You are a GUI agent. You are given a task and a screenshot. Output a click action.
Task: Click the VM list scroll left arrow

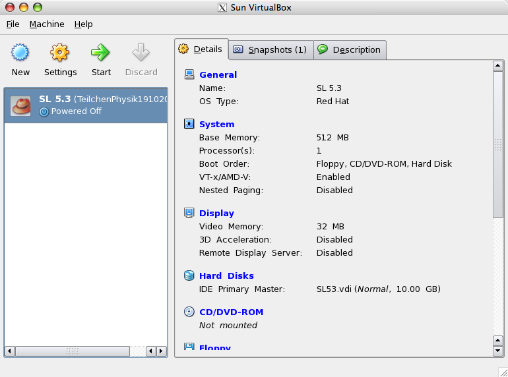click(10, 351)
